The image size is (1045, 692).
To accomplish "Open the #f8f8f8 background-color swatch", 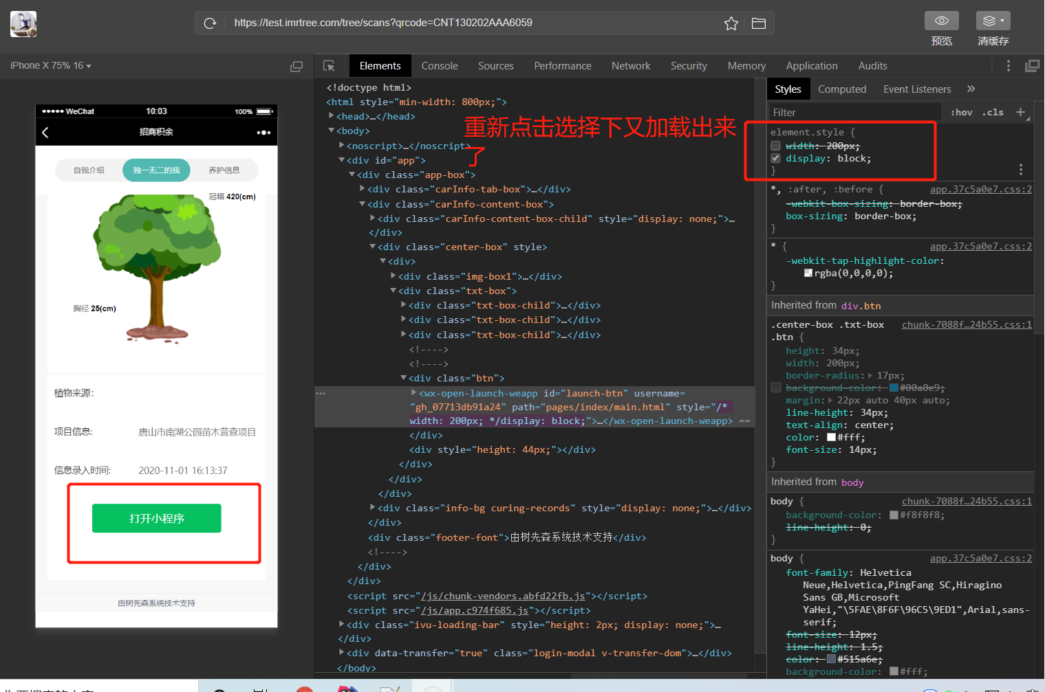I will point(894,515).
